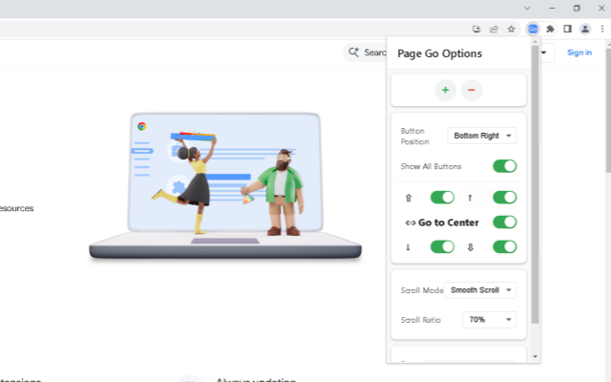Screen dimensions: 611x382
Task: Click the hollow down arrow icon
Action: click(471, 247)
